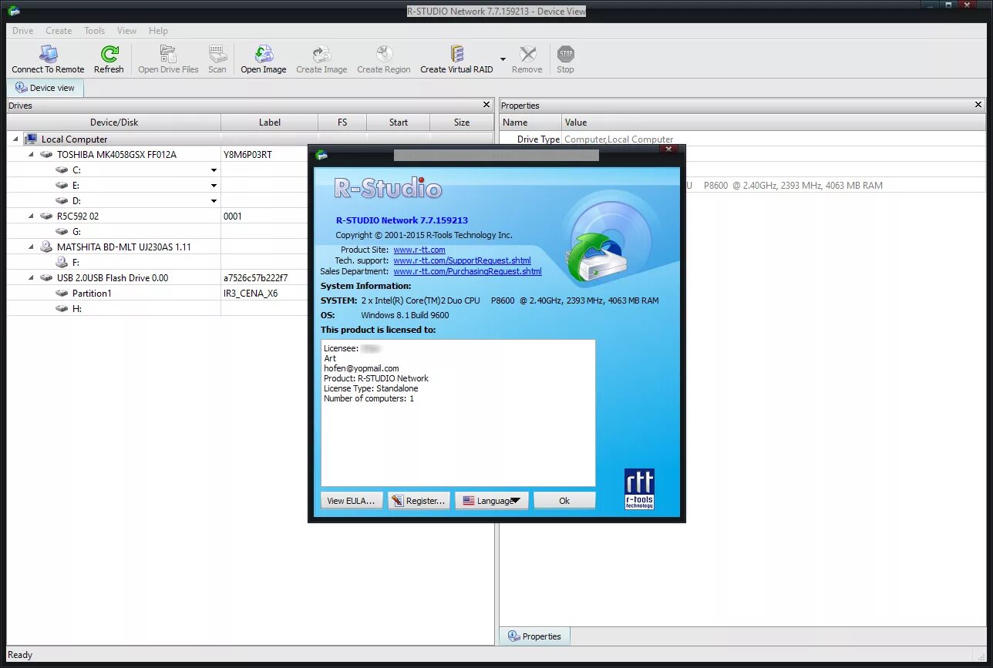
Task: Click the IR3_CENA_X6 label cell
Action: click(x=264, y=294)
